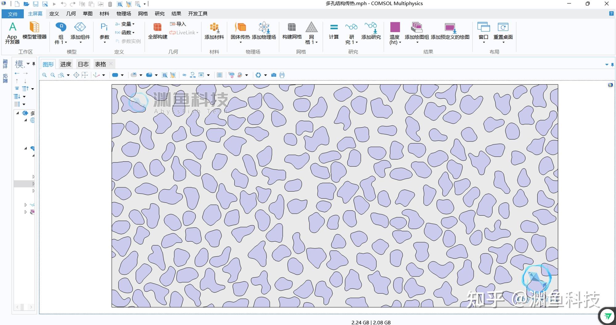Close the 表格 tab
This screenshot has height=325, width=616.
point(111,64)
